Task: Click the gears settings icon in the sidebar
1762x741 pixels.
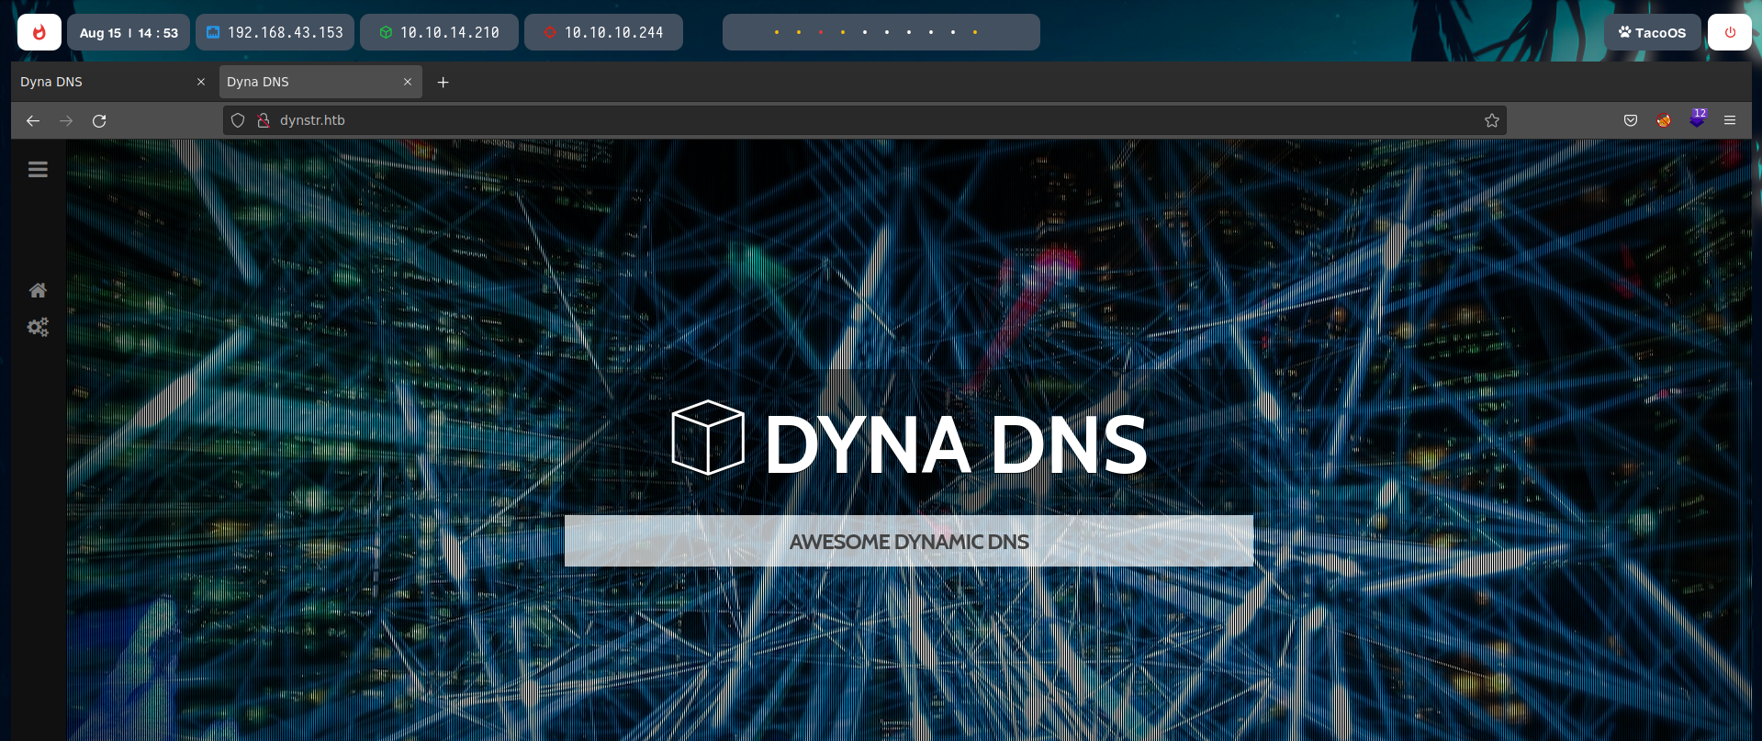Action: tap(38, 328)
